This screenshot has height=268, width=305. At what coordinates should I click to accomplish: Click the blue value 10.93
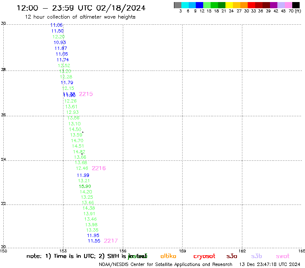click(60, 42)
